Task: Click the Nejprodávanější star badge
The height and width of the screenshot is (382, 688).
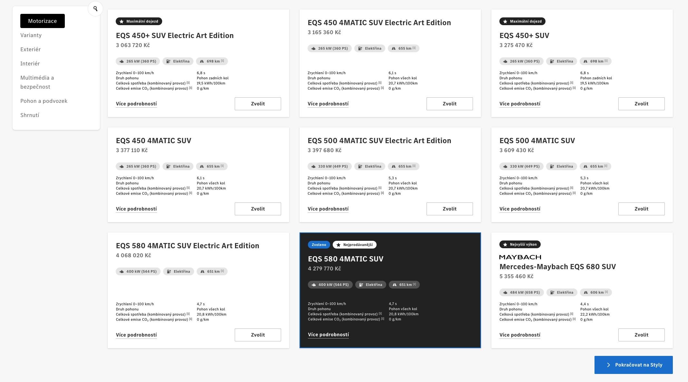Action: (x=354, y=245)
